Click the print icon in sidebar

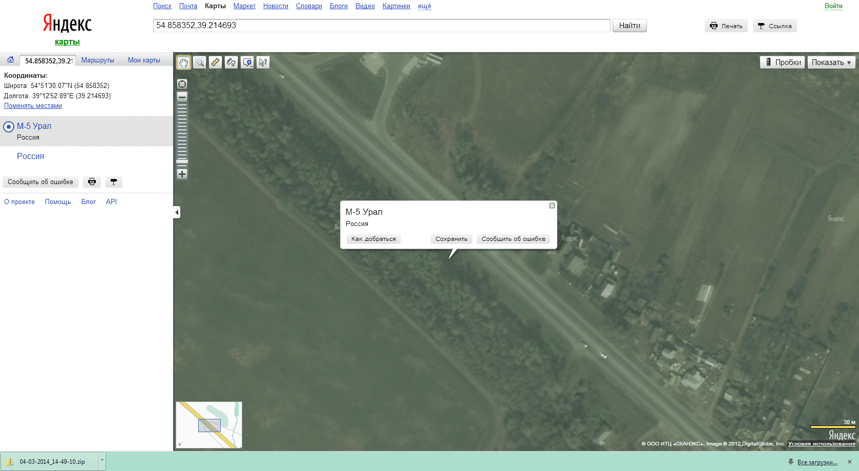(92, 182)
